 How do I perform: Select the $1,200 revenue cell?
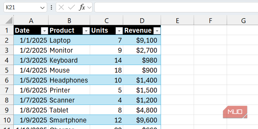point(142,100)
